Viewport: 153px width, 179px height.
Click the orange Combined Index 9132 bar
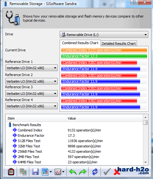tap(104, 50)
